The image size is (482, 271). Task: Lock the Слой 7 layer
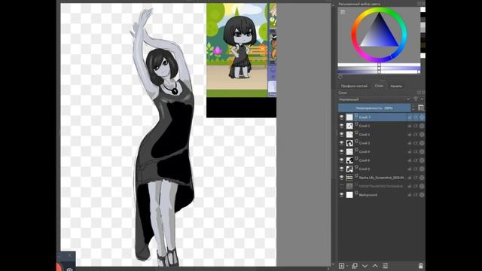[410, 117]
